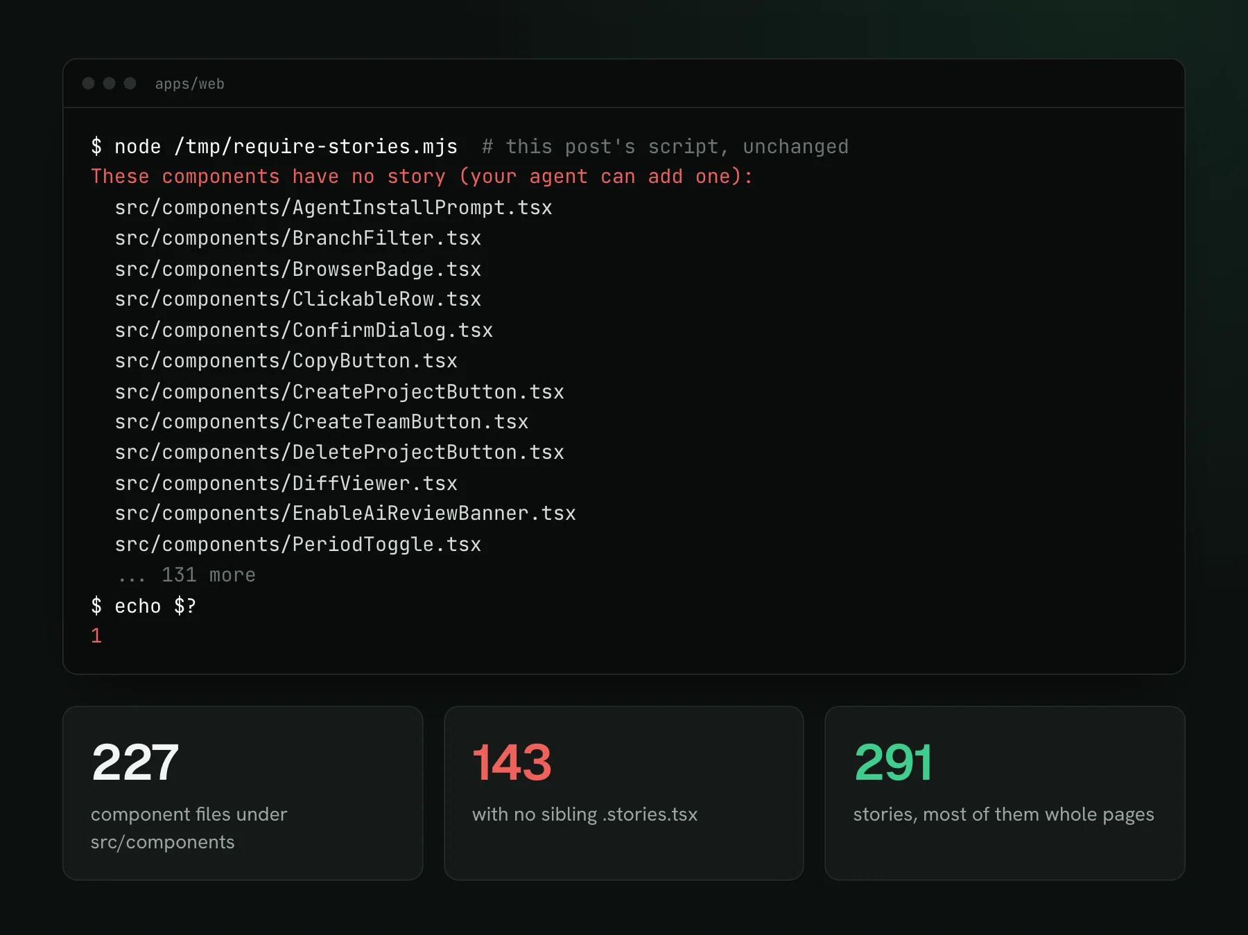The image size is (1248, 935).
Task: Select the CopyButton.tsx file path
Action: [x=286, y=360]
